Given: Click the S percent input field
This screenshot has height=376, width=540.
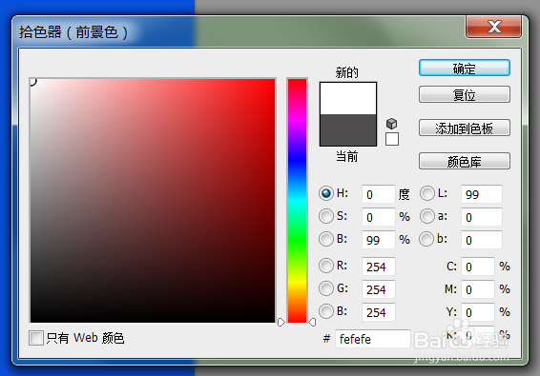Looking at the screenshot, I should click(378, 217).
